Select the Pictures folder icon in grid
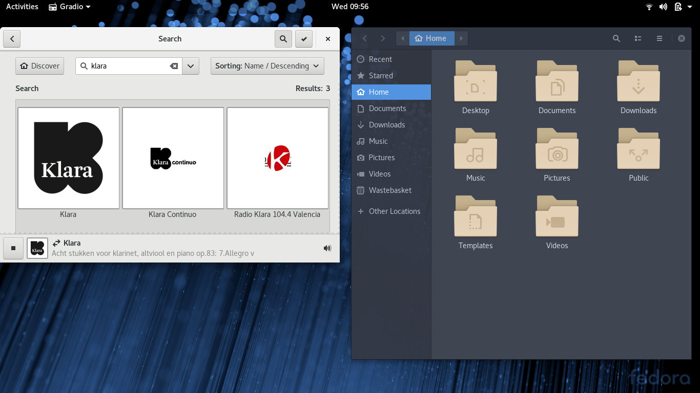This screenshot has width=700, height=393. tap(557, 149)
